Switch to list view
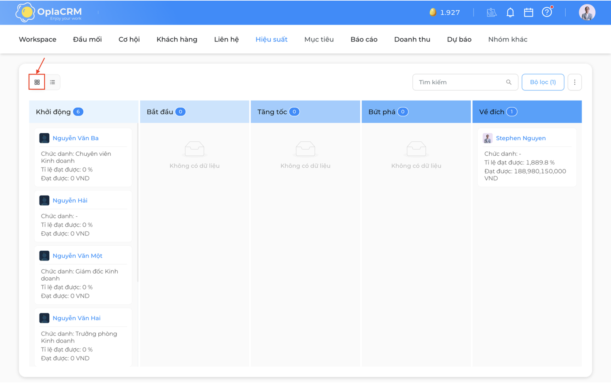611x383 pixels. point(52,82)
